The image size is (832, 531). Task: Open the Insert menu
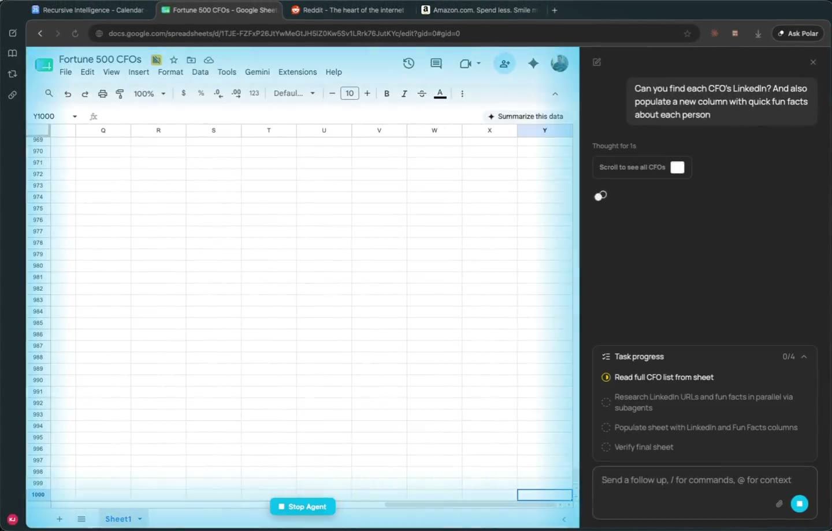coord(139,72)
